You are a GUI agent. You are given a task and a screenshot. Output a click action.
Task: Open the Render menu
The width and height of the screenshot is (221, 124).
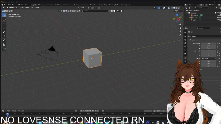click(14, 5)
